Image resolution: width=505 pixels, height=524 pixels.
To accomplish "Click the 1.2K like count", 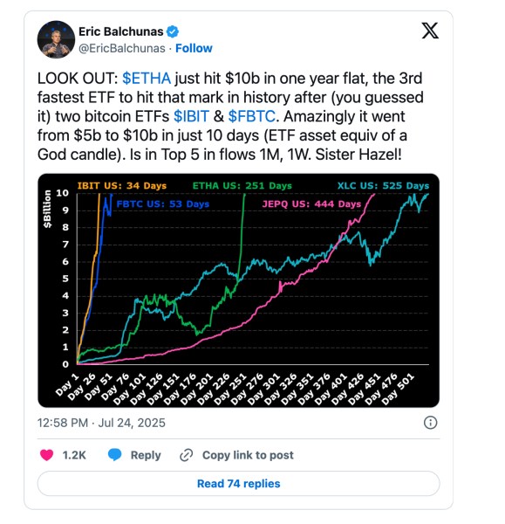I will click(x=74, y=455).
